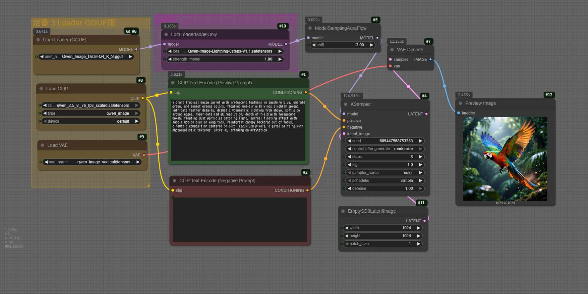Screen dimensions: 588x294
Task: Open the scheduler dropdown set to simple
Action: click(384, 181)
